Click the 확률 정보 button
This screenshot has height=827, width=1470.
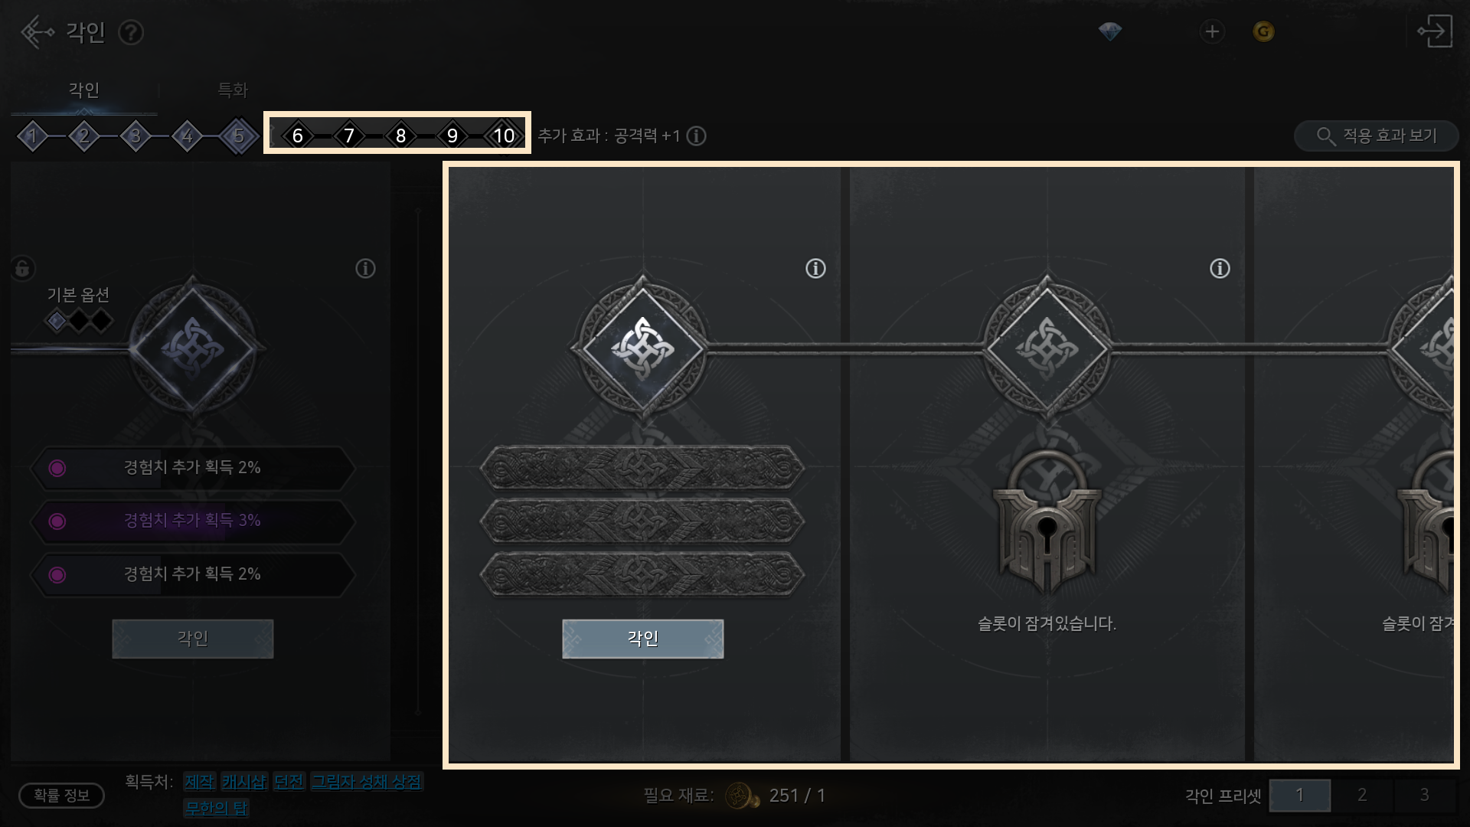[61, 796]
